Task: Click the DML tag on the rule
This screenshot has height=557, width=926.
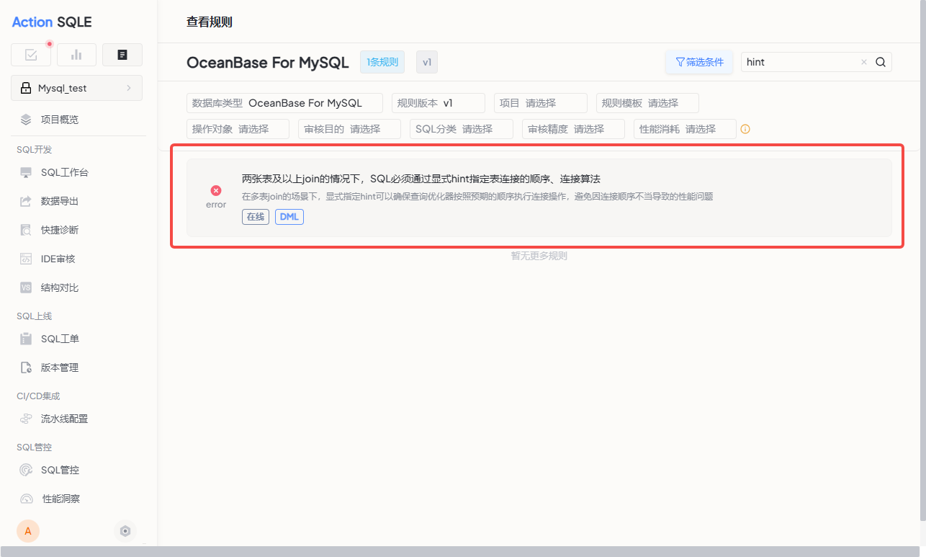Action: (x=289, y=217)
